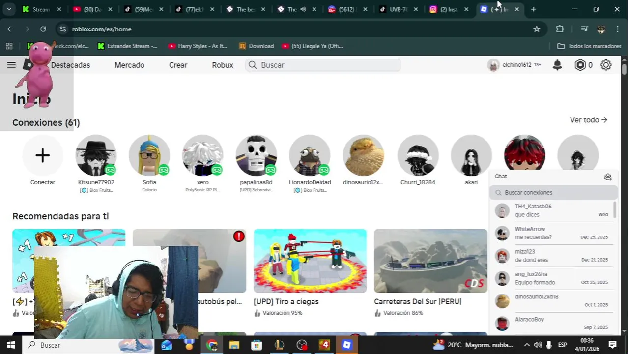
Task: Go back to the previous page
Action: tap(10, 29)
